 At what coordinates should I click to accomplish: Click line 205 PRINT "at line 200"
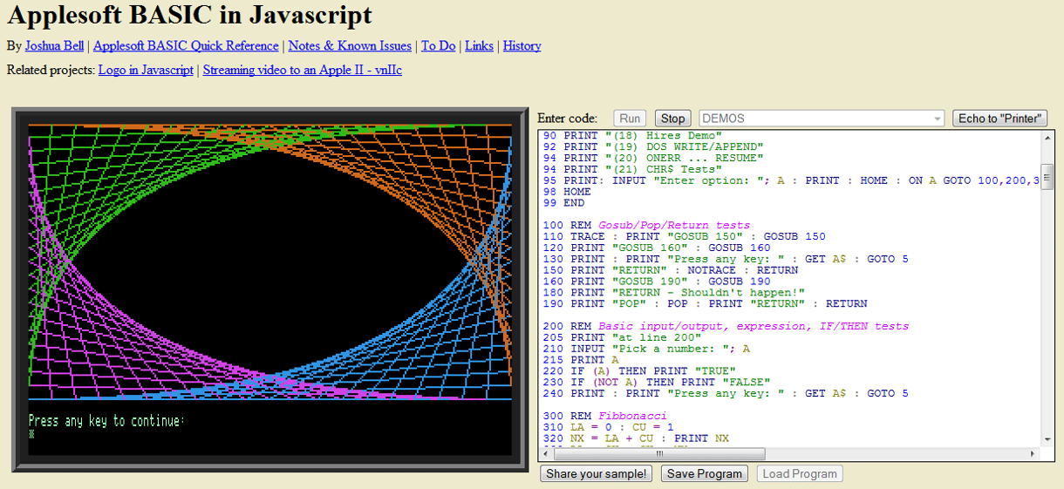point(622,337)
